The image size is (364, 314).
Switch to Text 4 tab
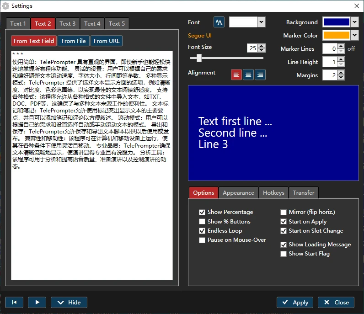point(92,24)
